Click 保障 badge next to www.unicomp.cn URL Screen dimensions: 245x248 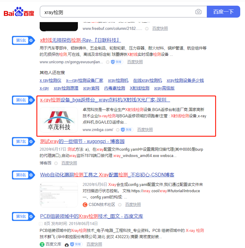click(x=117, y=62)
